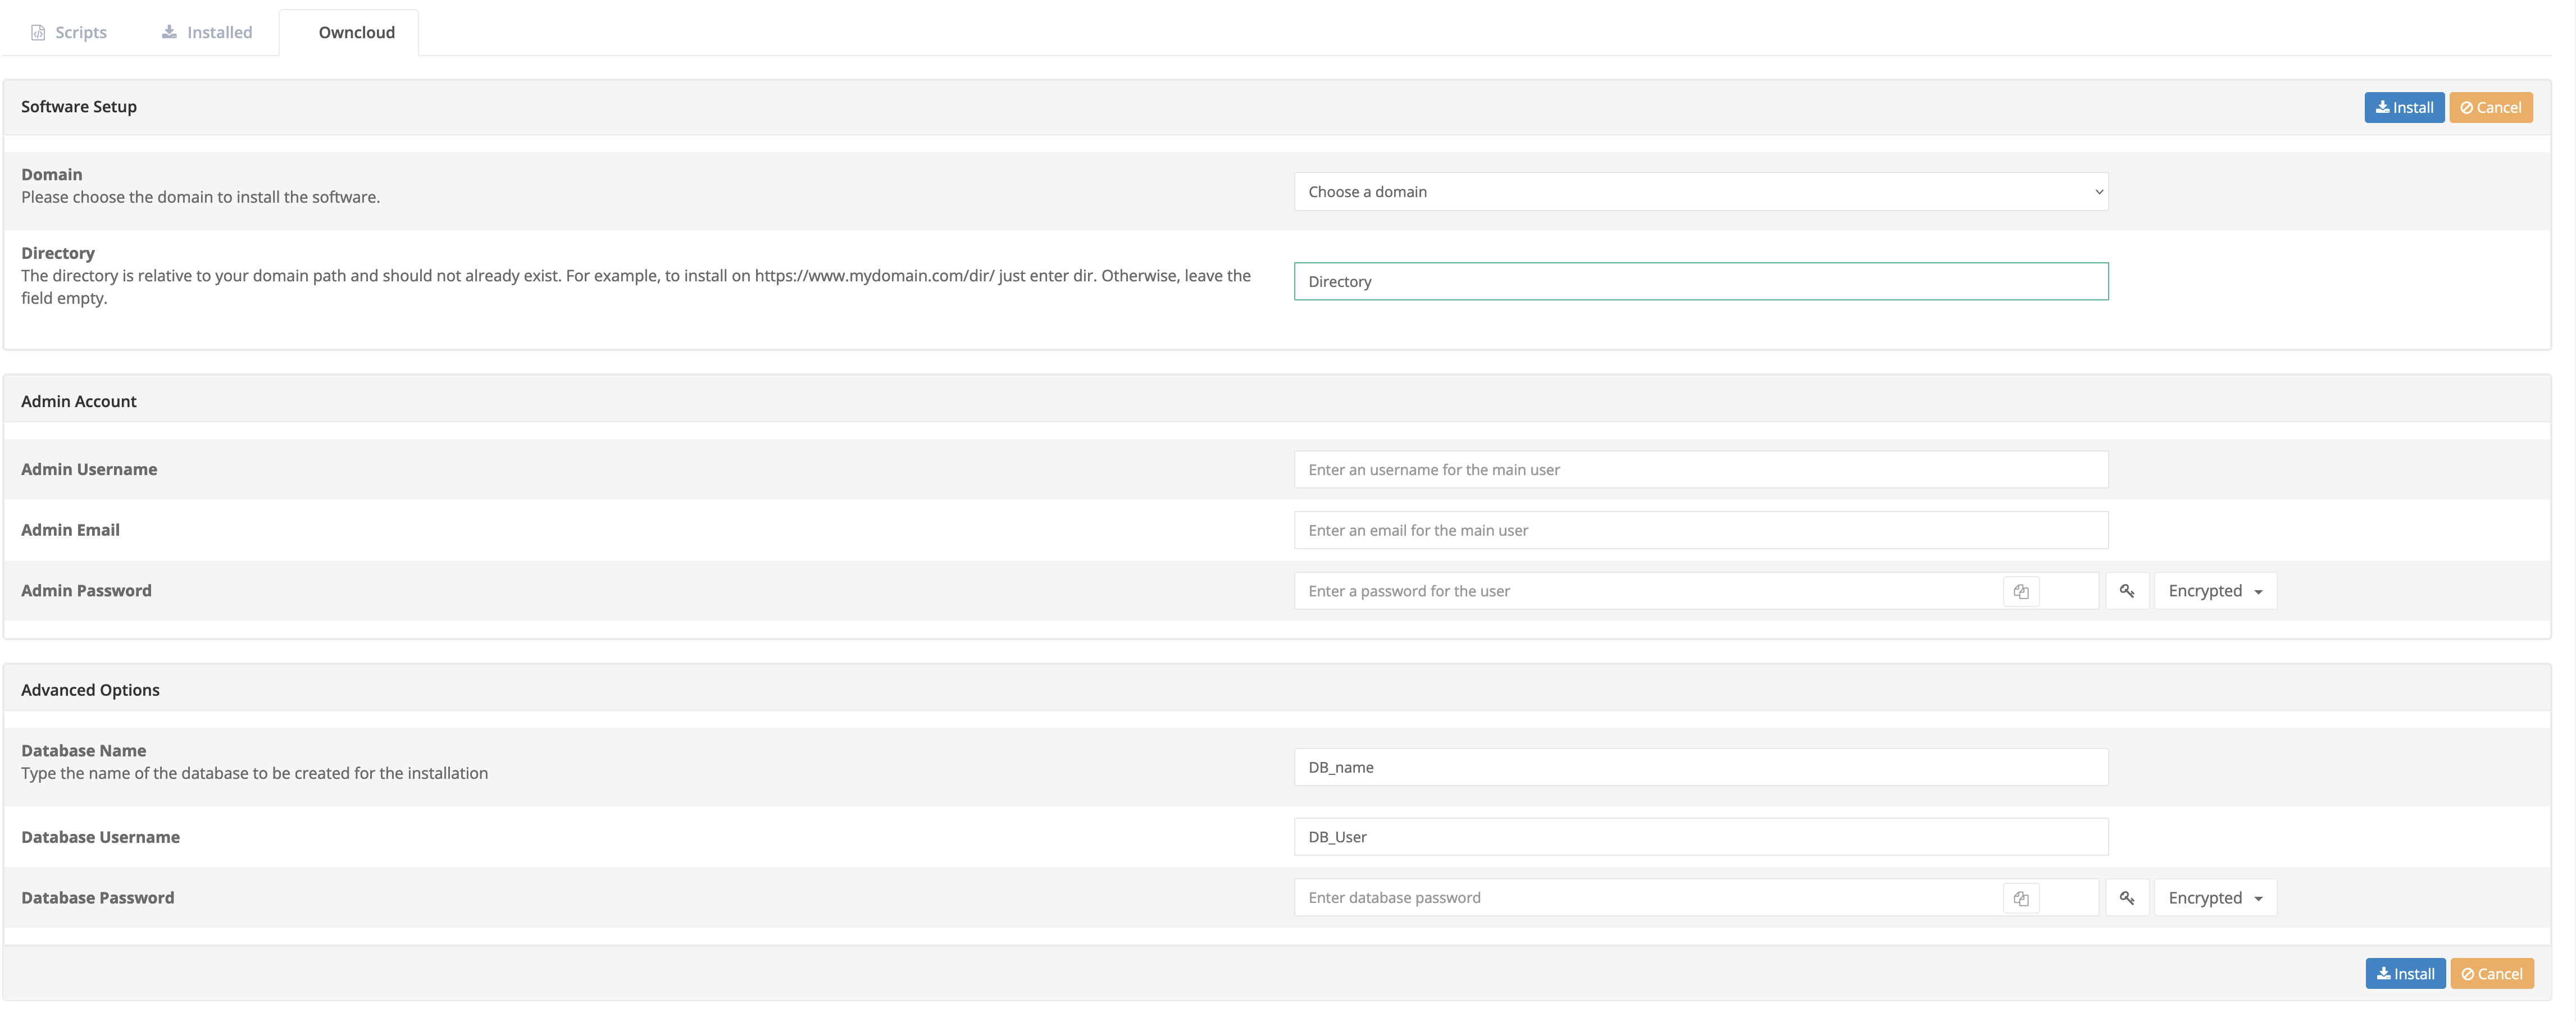Generate database password with key icon
The width and height of the screenshot is (2576, 1022).
2127,898
